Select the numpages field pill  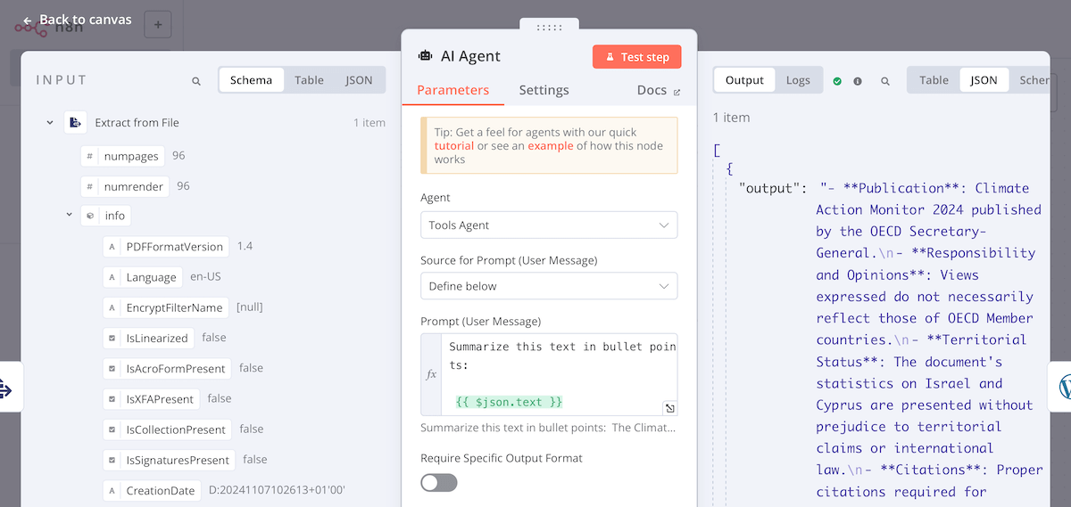tap(122, 156)
